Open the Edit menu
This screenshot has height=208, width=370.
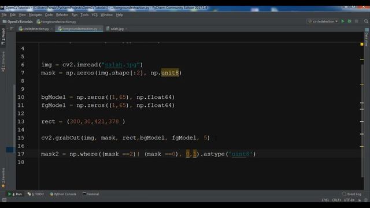pos(13,15)
